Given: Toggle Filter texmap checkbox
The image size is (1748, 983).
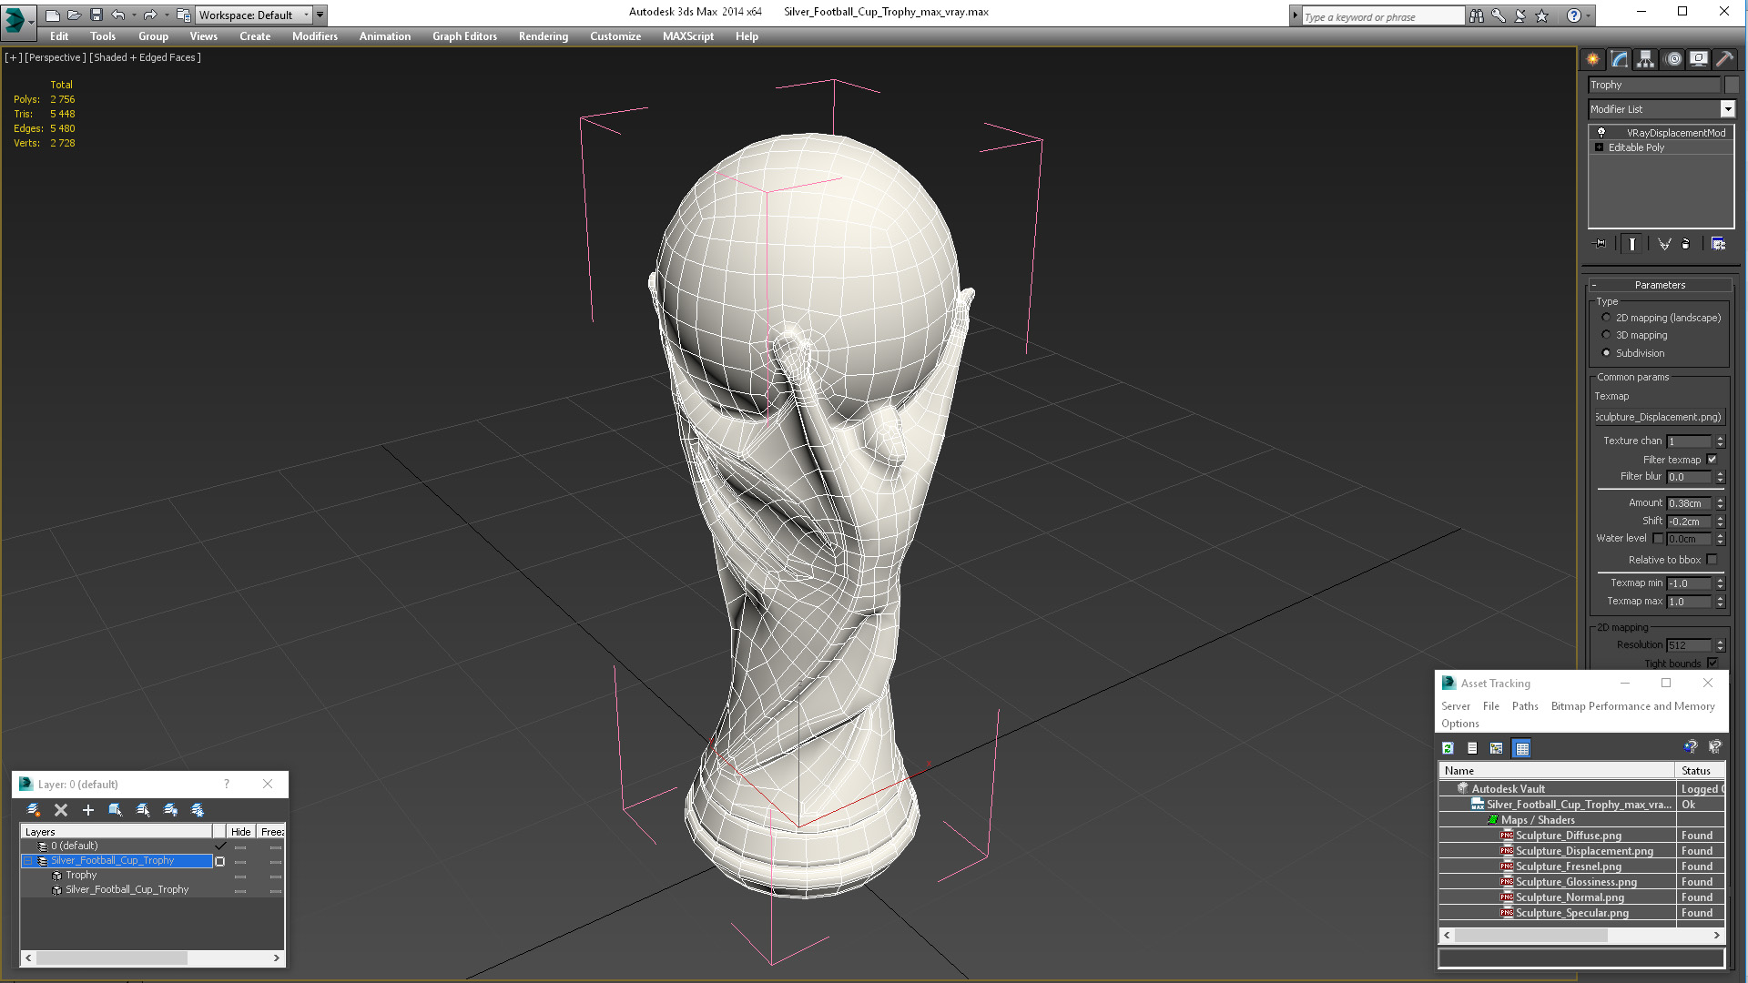Looking at the screenshot, I should click(1712, 460).
